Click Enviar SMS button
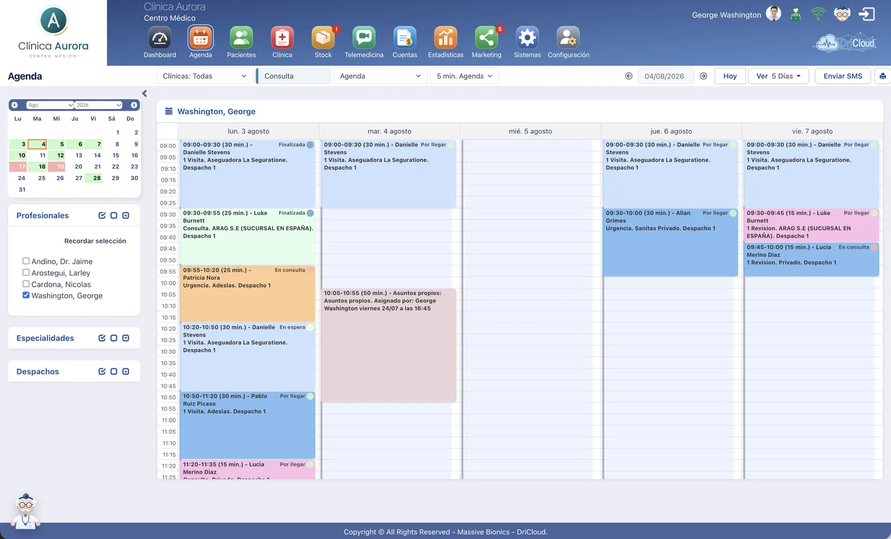This screenshot has height=539, width=891. pos(843,76)
